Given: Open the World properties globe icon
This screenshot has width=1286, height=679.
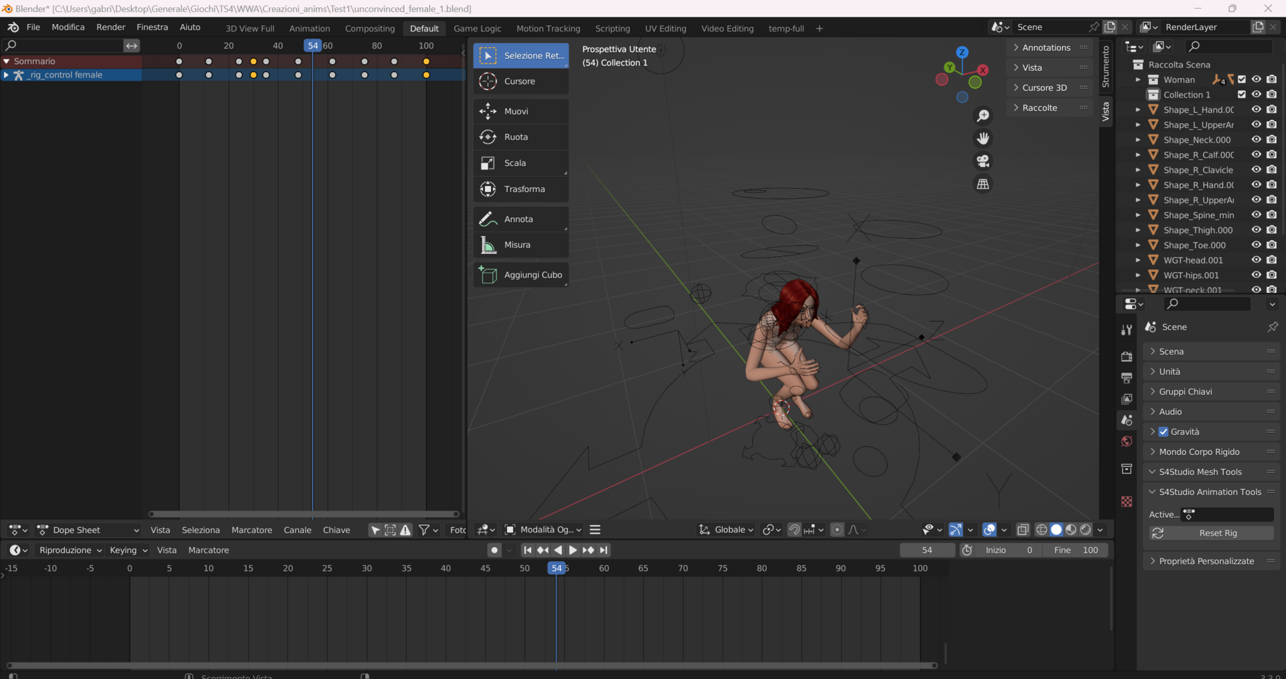Looking at the screenshot, I should [1127, 442].
